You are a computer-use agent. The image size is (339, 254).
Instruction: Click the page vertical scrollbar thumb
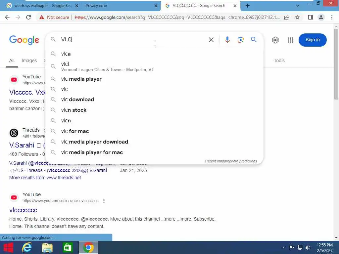(336, 64)
